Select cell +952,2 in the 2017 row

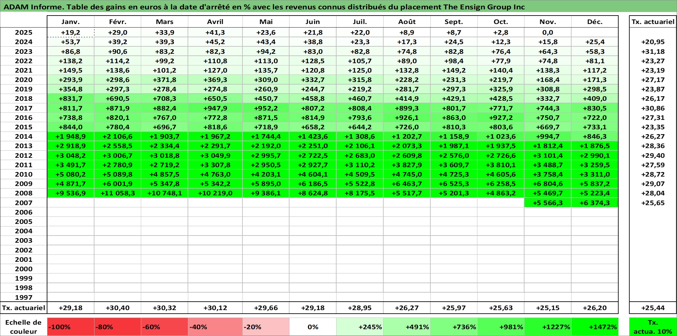coord(266,108)
